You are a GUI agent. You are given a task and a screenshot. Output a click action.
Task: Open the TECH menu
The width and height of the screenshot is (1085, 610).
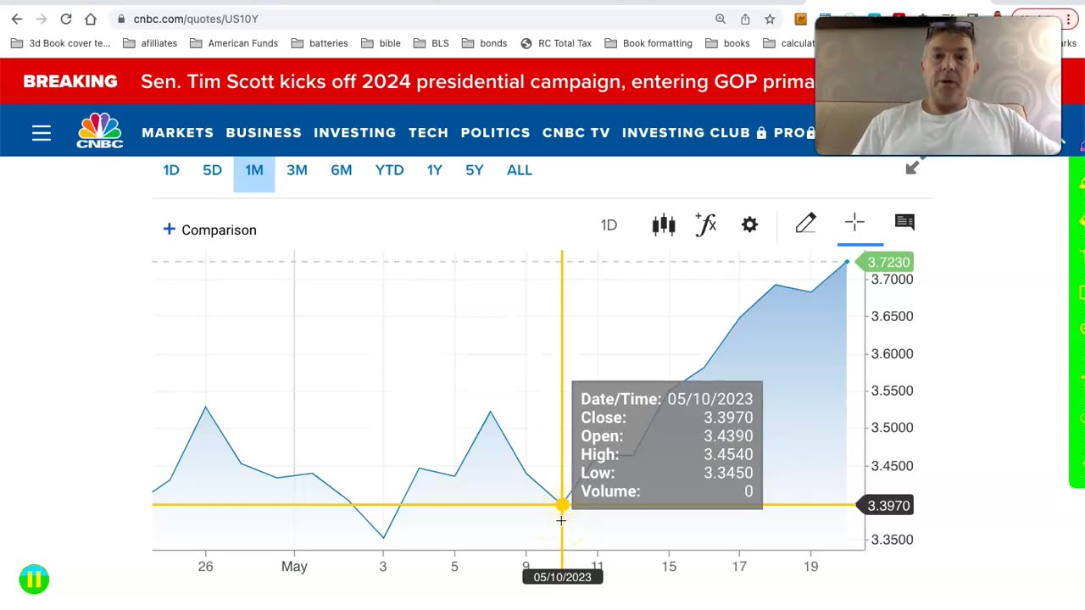pos(428,133)
